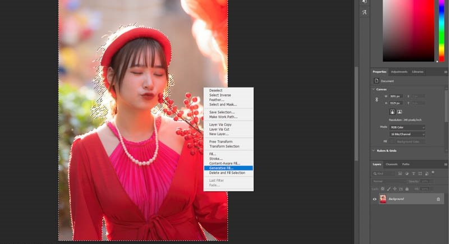Open the RGB Color mode dropdown
The image size is (450, 244).
(x=407, y=127)
